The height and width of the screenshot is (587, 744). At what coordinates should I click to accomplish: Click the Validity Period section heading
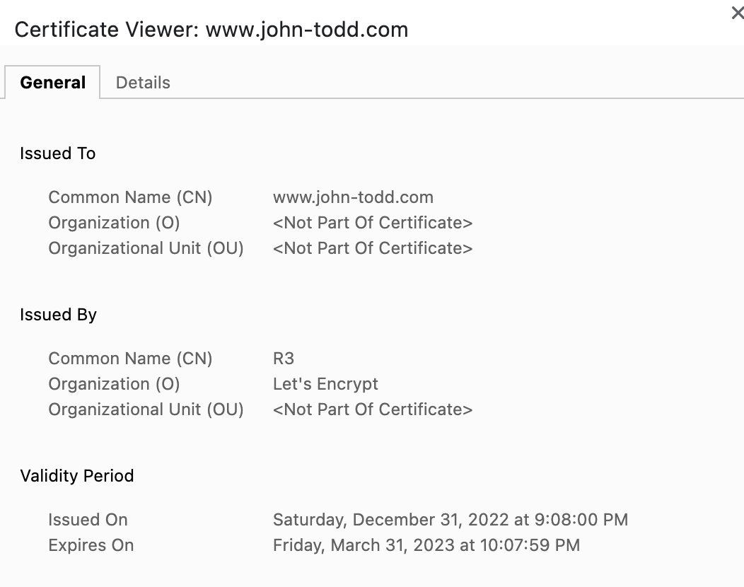coord(76,476)
